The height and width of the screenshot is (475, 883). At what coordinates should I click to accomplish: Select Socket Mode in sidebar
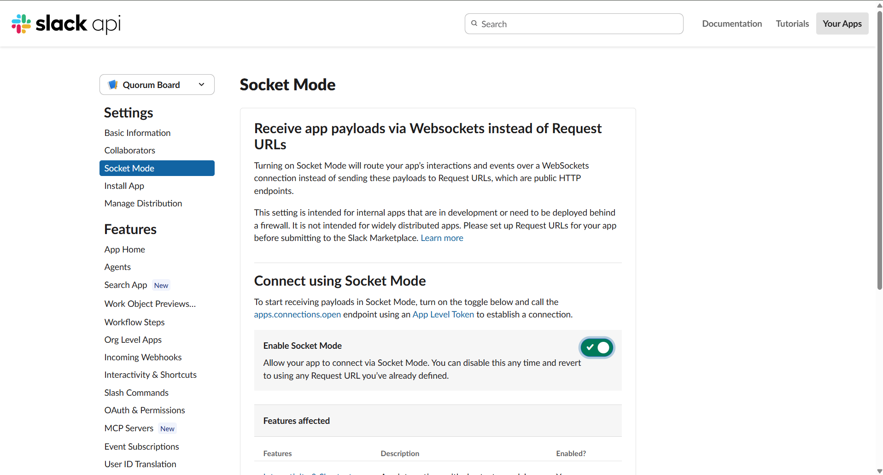pyautogui.click(x=157, y=168)
